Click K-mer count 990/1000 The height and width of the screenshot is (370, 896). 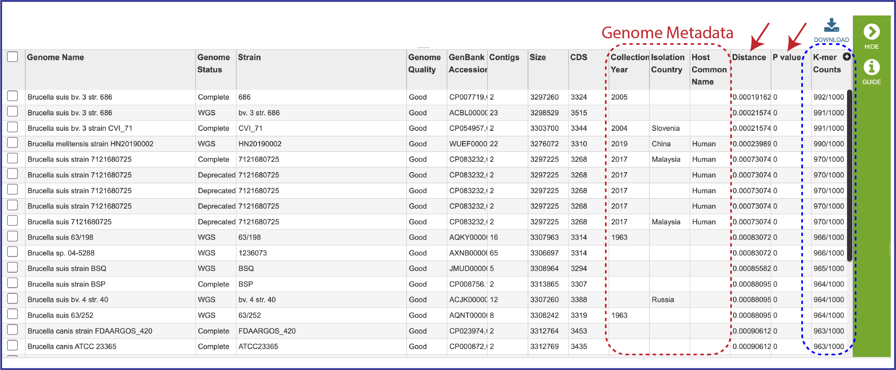coord(828,144)
